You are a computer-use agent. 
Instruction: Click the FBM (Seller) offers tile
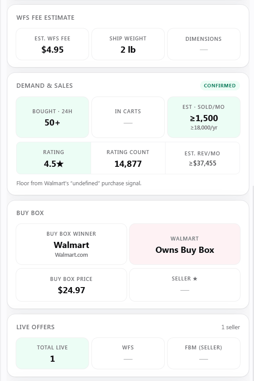204,353
